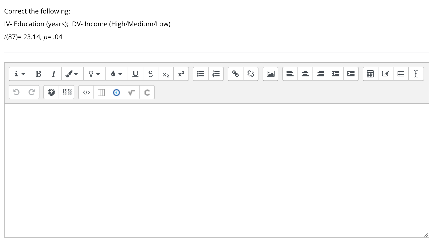Apply subscript to selected text

point(166,74)
